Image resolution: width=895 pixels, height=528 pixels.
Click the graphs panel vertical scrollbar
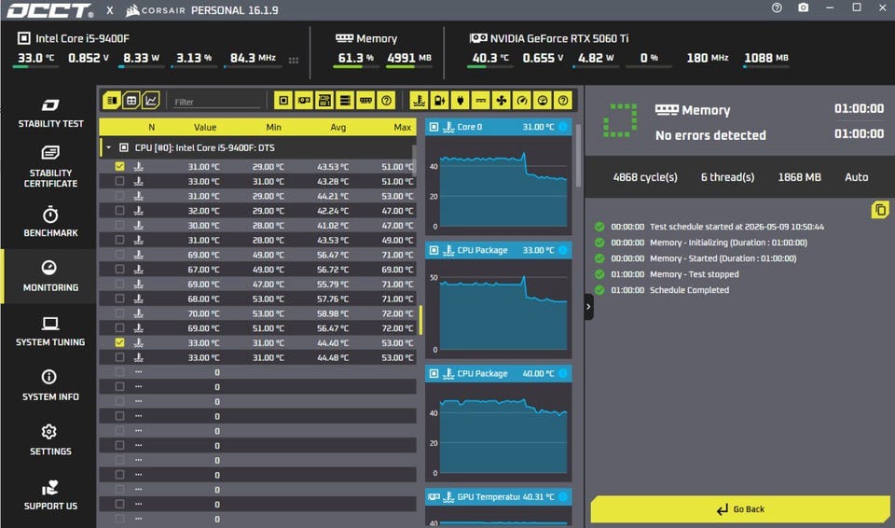click(578, 156)
